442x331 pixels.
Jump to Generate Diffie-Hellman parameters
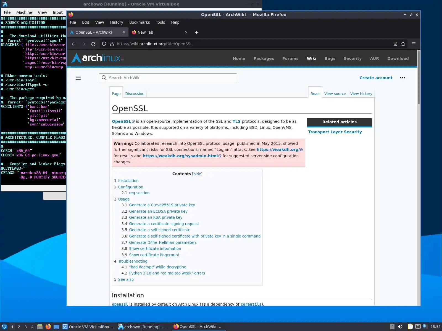point(163,242)
